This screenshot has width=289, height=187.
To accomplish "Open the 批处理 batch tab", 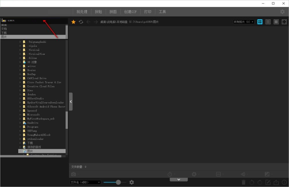I will click(82, 12).
